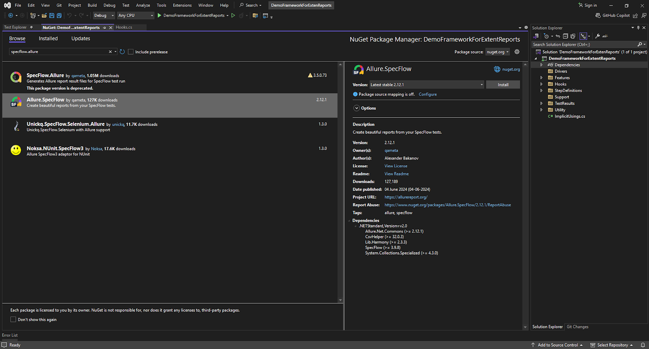Click the Install button
This screenshot has height=349, width=649.
pyautogui.click(x=503, y=85)
